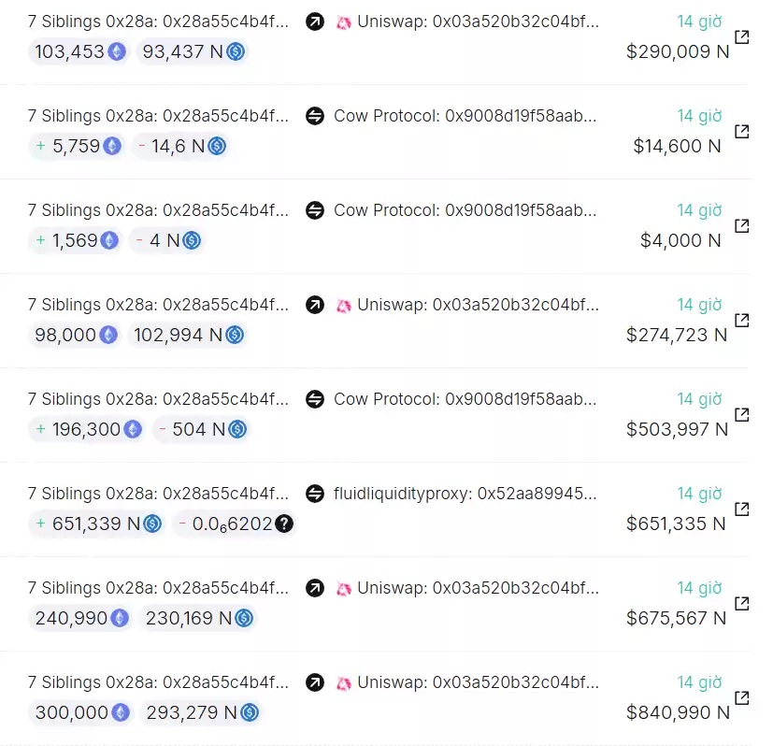Open external link for $840,990 N transaction
Image resolution: width=773 pixels, height=746 pixels.
click(741, 698)
